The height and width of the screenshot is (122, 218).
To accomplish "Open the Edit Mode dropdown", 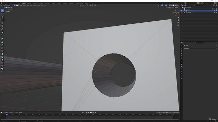I will pos(8,5).
